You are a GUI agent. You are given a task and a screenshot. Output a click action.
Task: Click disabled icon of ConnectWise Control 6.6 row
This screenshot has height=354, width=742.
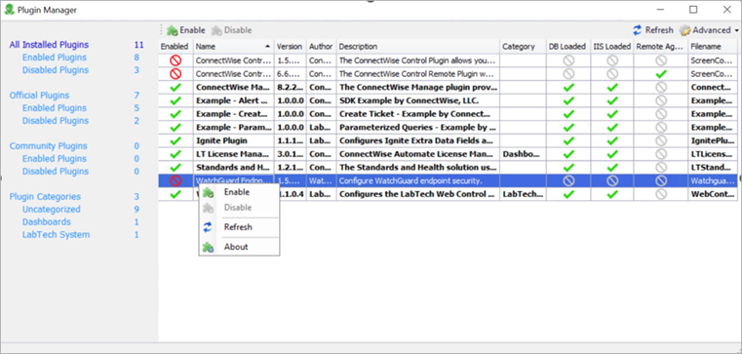pyautogui.click(x=176, y=74)
